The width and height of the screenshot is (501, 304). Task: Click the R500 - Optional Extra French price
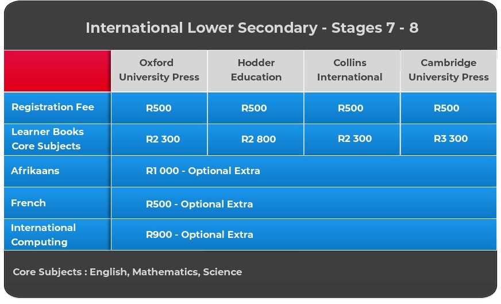click(199, 204)
